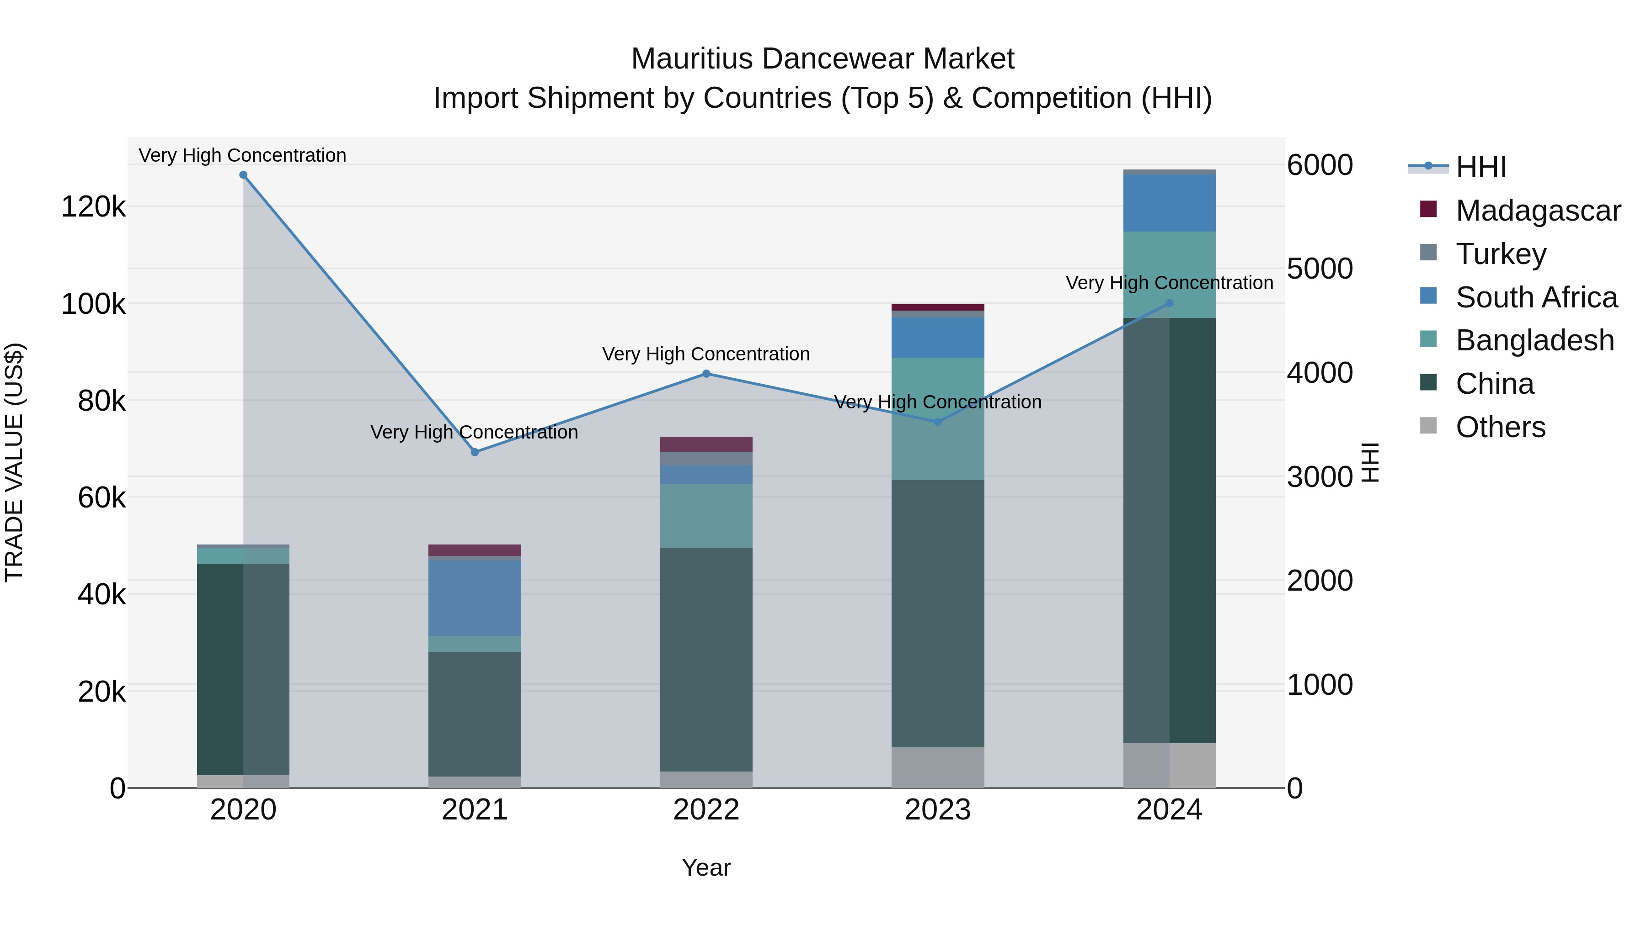This screenshot has width=1646, height=925.
Task: Click the 2023 South Africa bar segment
Action: 938,338
